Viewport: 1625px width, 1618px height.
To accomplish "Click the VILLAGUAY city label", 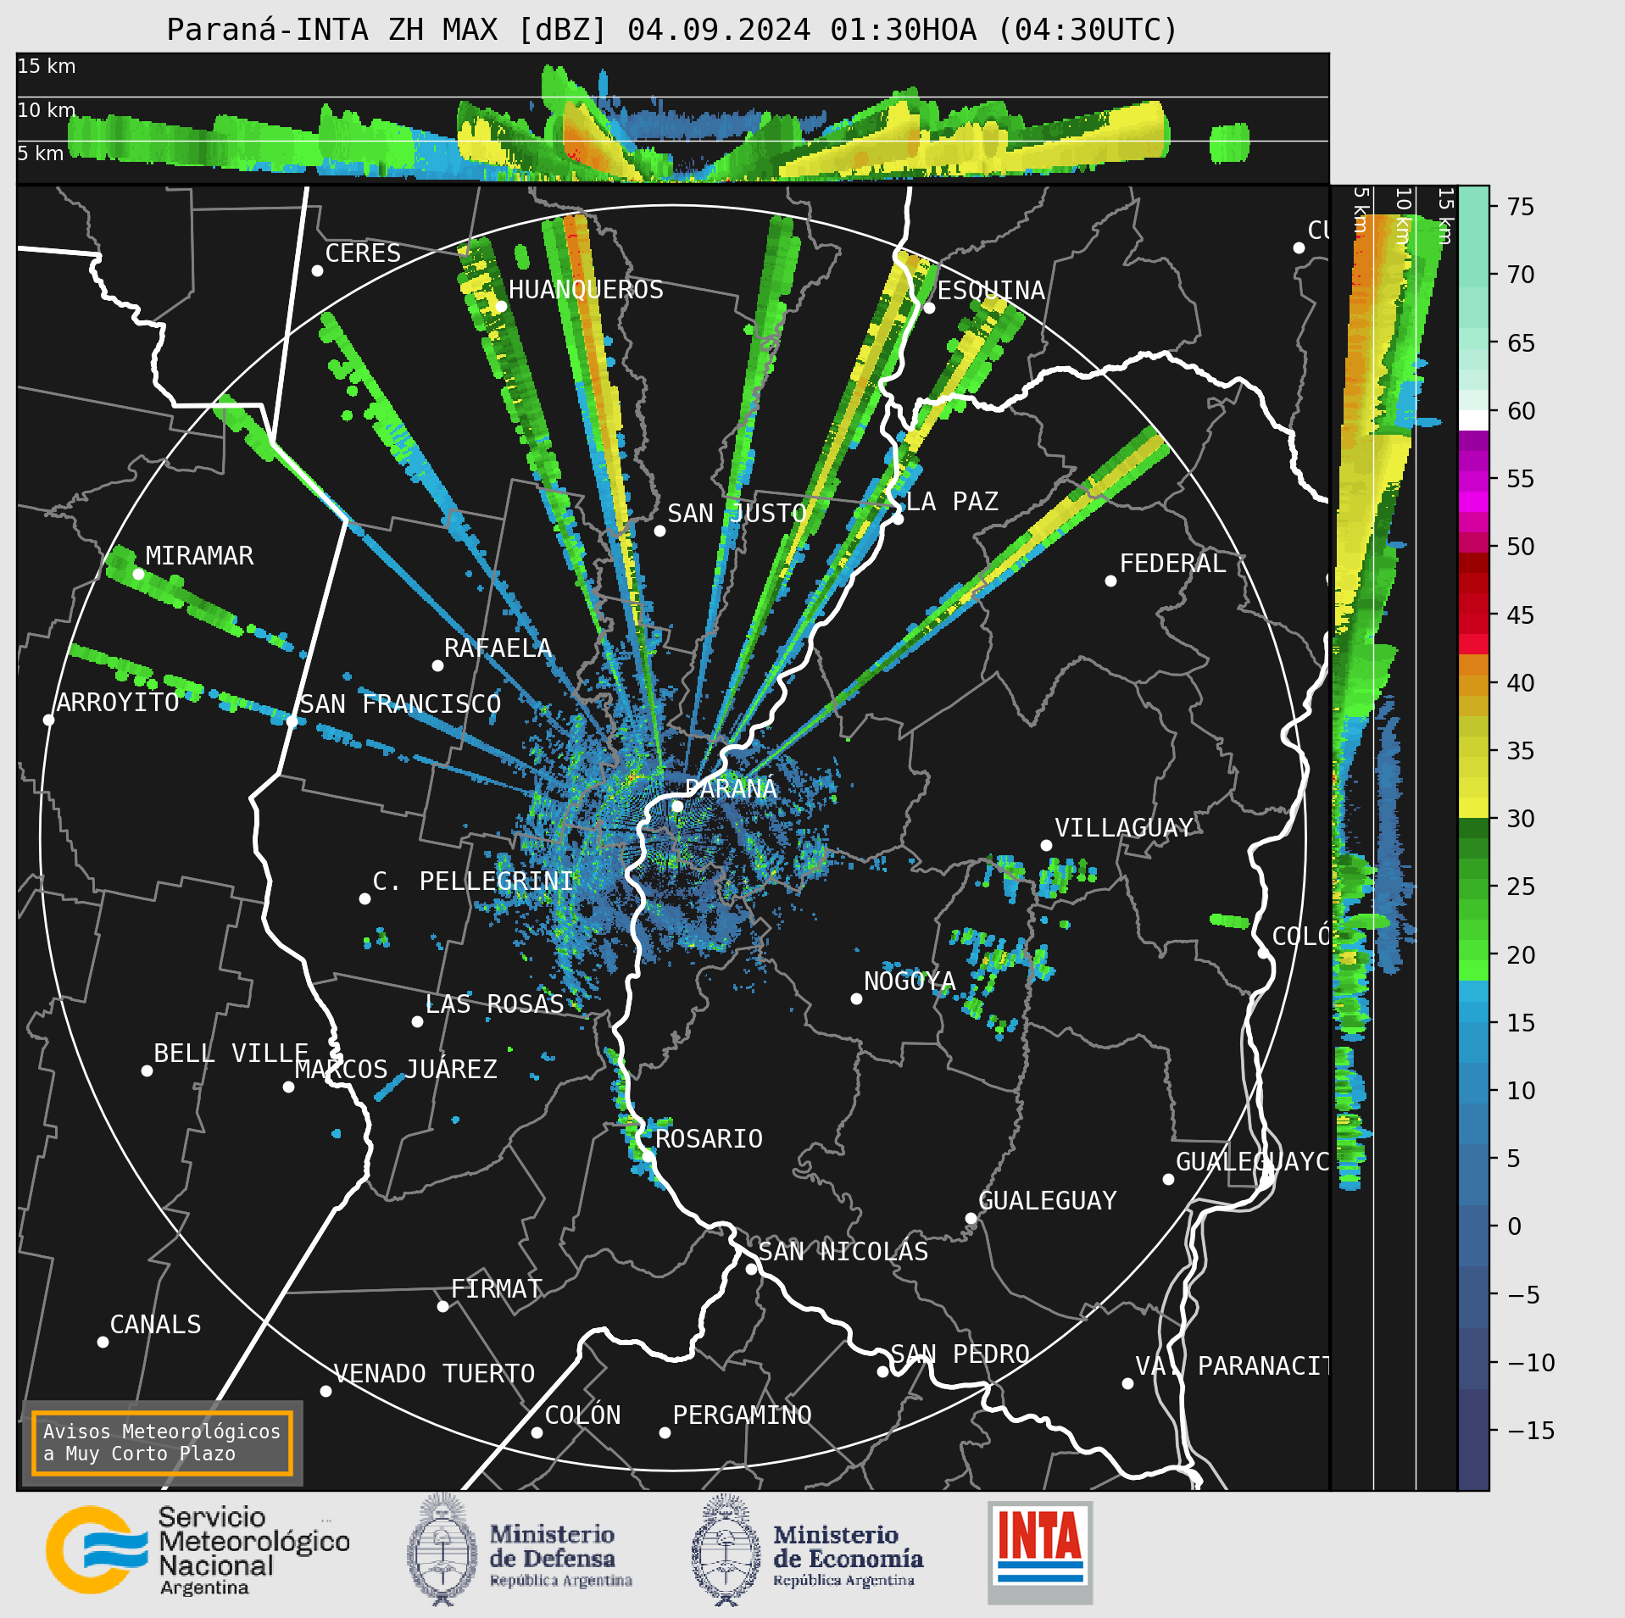I will (x=1124, y=828).
